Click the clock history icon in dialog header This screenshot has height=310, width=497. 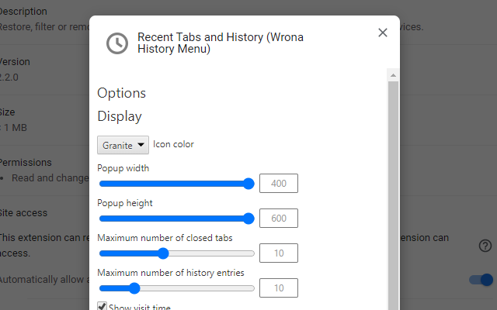coord(117,43)
